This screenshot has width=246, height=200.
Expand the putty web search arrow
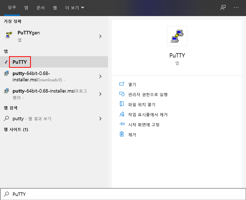pyautogui.click(x=101, y=118)
